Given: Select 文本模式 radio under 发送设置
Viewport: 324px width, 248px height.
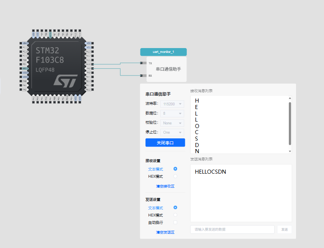Looking at the screenshot, I should (x=175, y=207).
